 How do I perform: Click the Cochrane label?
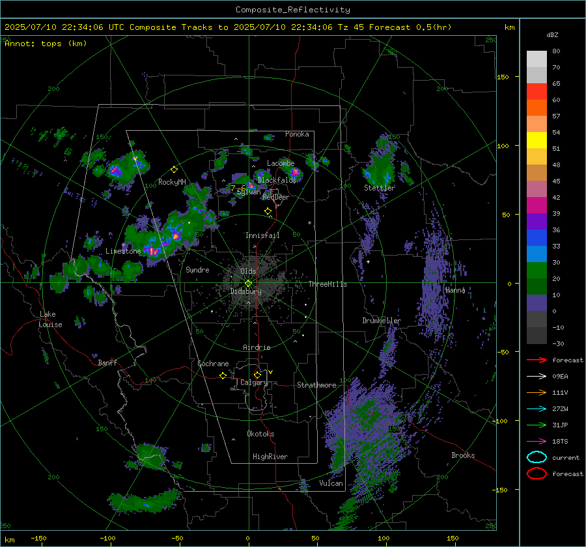213,364
